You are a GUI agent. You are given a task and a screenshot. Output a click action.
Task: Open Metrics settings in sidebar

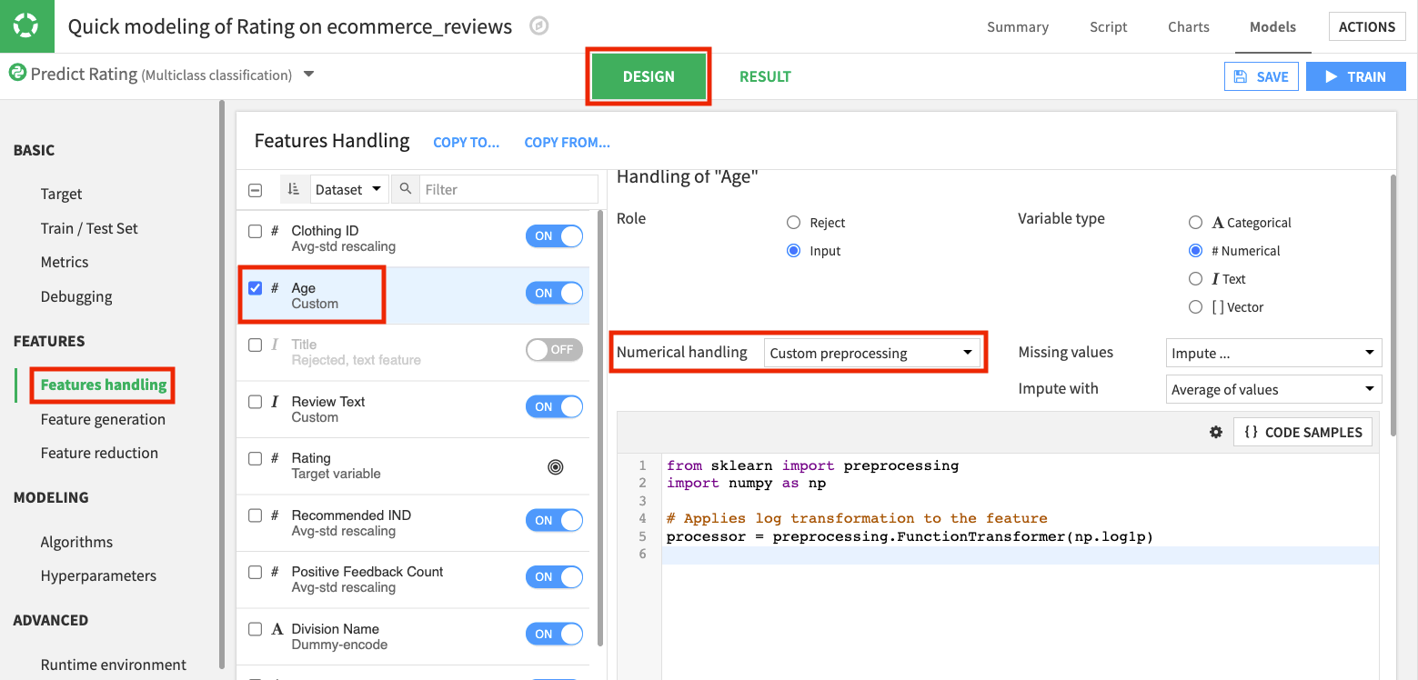pos(65,262)
